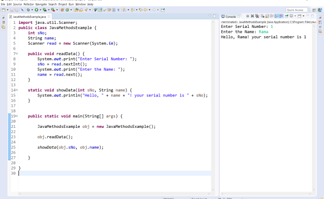
Task: Click the Terminate square in Console toolbar
Action: point(248,16)
